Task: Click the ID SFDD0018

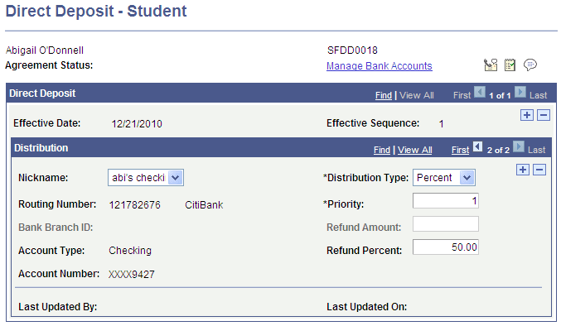Action: point(352,50)
